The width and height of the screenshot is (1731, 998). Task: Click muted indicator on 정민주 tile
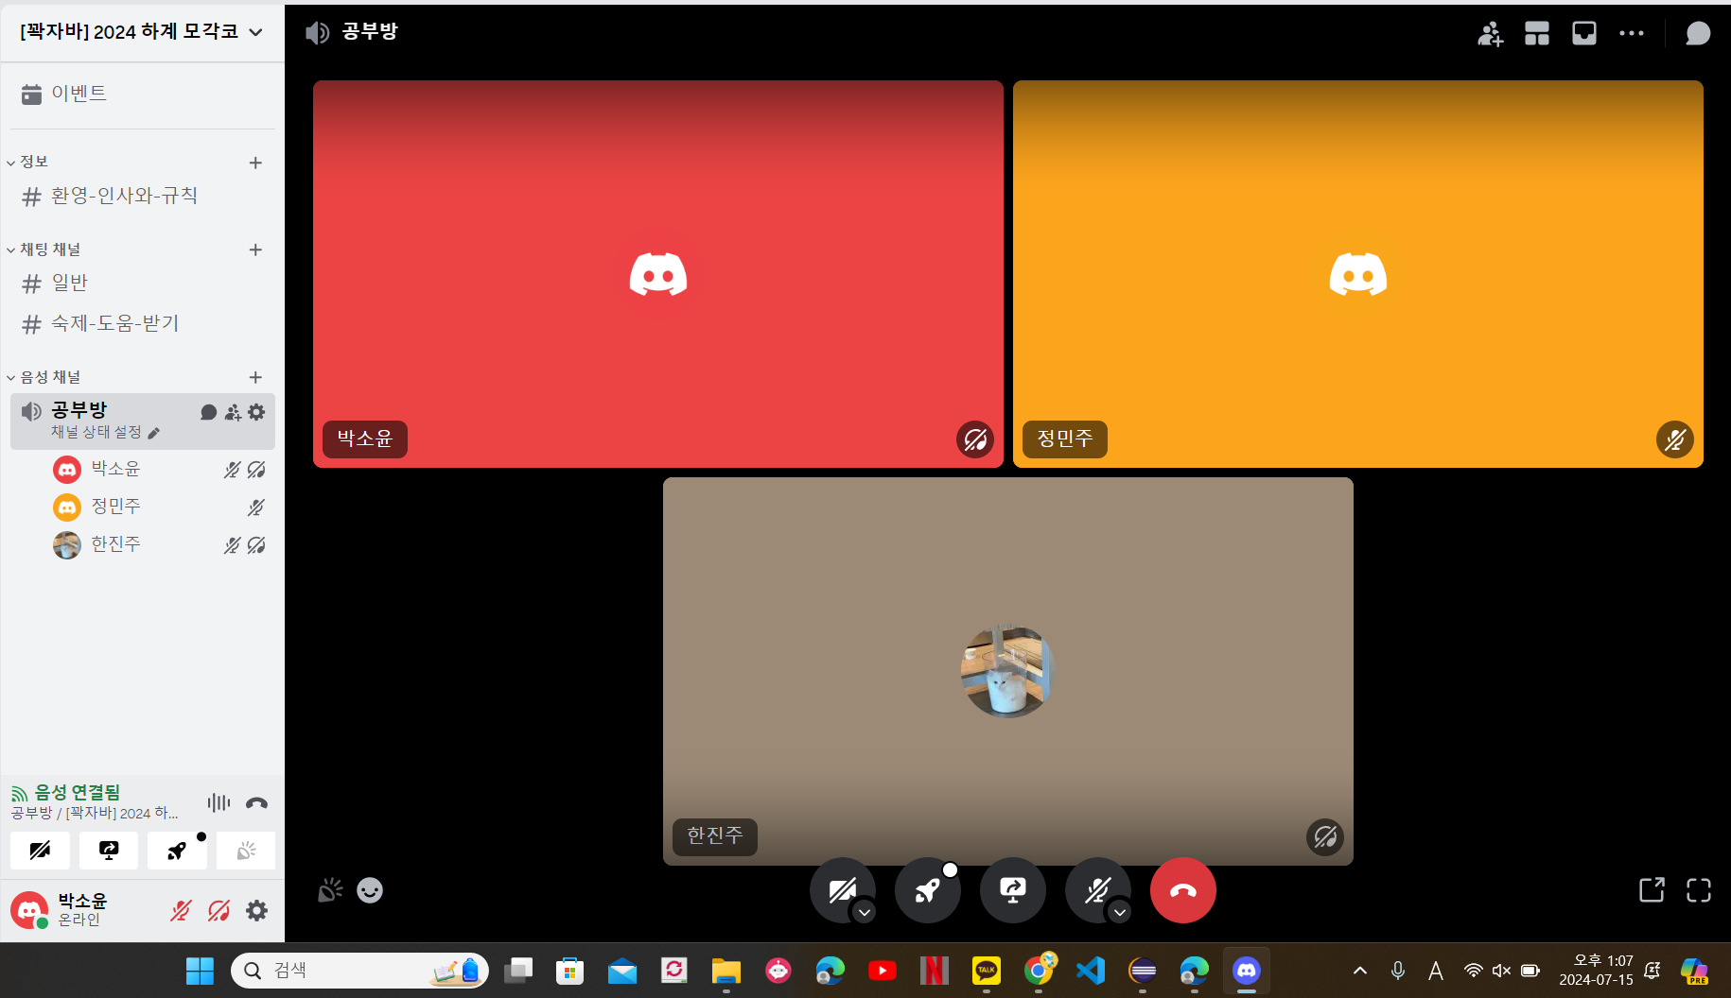pyautogui.click(x=1675, y=439)
